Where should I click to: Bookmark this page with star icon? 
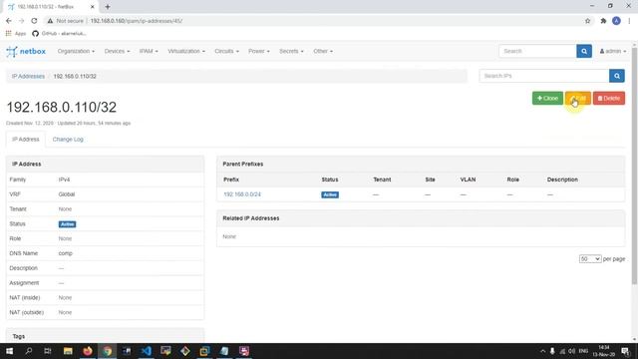point(587,21)
